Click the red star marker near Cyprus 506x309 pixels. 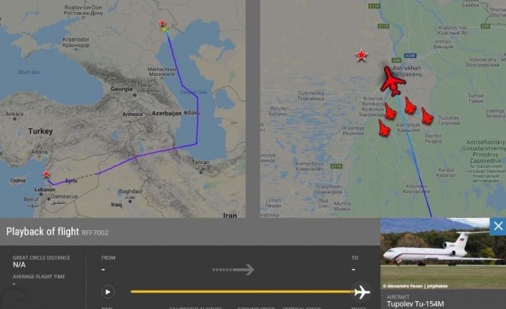click(x=47, y=173)
